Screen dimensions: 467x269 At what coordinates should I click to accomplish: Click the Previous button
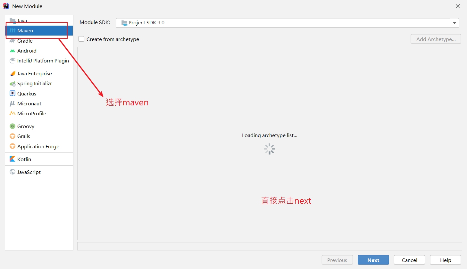click(337, 260)
